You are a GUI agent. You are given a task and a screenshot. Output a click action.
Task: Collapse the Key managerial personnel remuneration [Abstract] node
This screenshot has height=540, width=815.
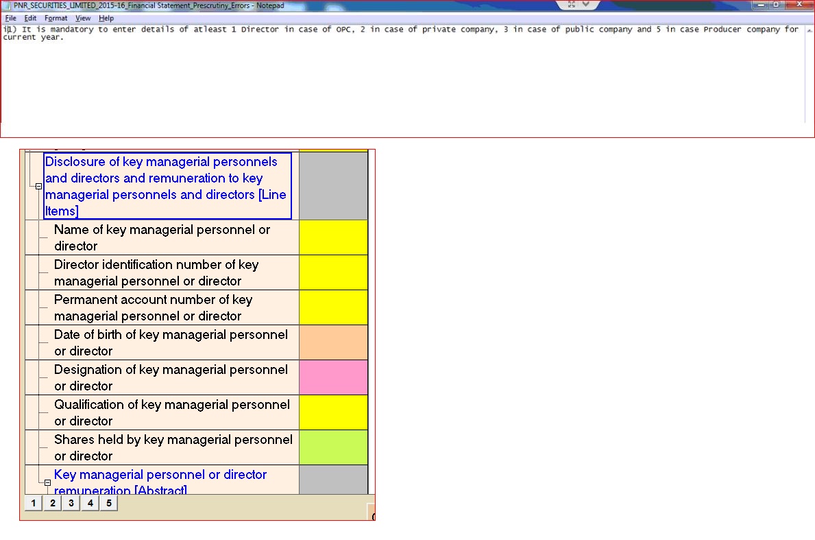click(47, 482)
